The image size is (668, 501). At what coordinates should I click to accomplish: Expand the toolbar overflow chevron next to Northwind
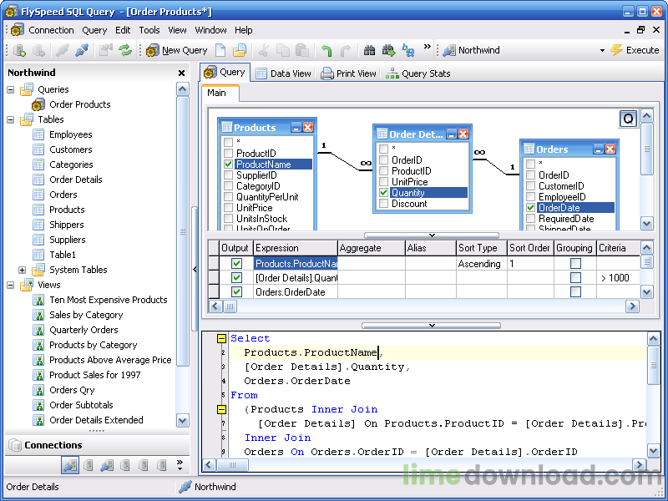(x=427, y=47)
